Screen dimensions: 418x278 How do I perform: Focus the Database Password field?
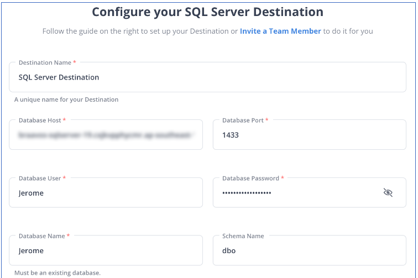point(310,192)
